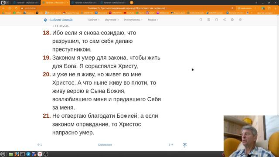279x157 pixels.
Task: Expand the Медиа dropdown menu
Action: click(x=153, y=20)
